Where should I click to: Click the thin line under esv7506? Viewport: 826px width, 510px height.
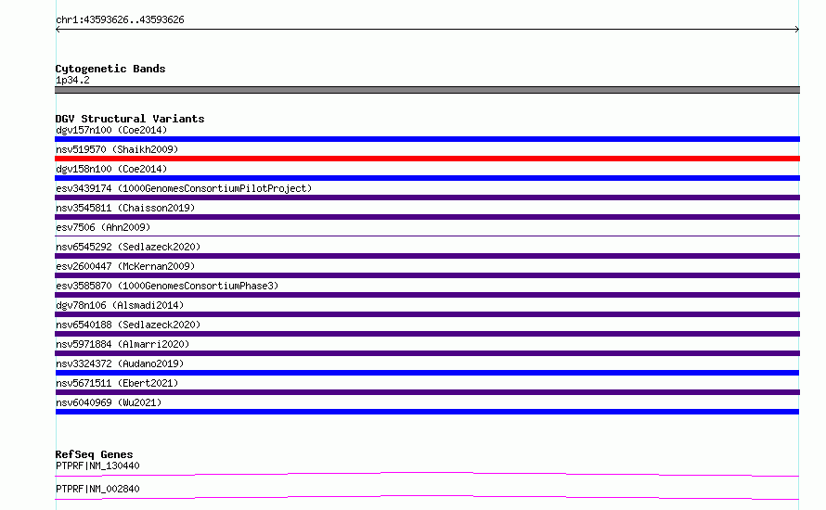[427, 236]
